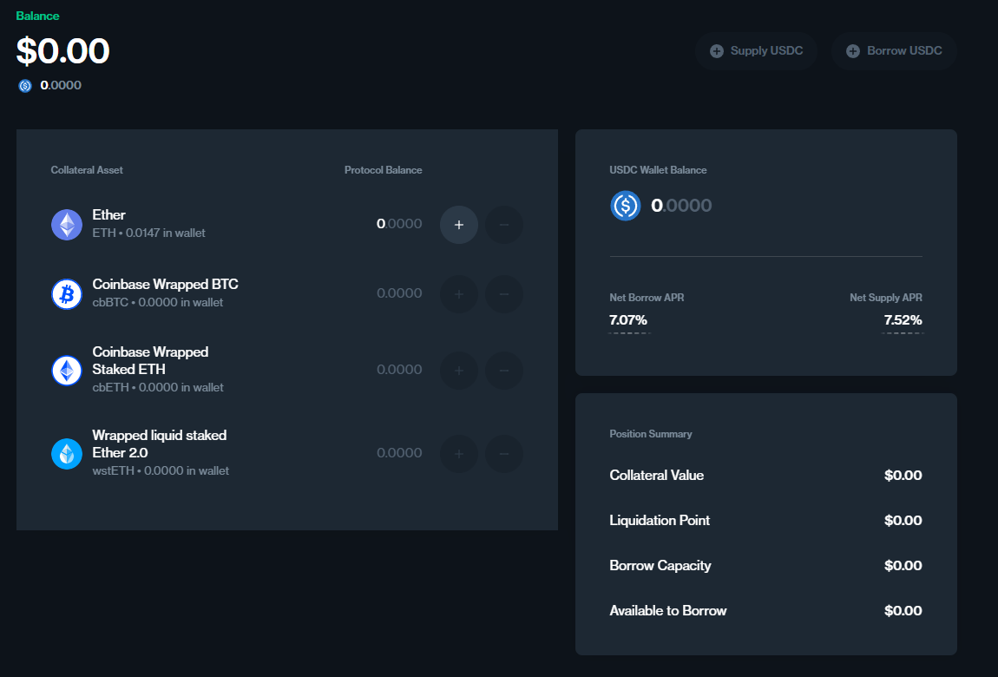Click the USDC Wallet Balance coin icon
Viewport: 998px width, 677px height.
[x=625, y=206]
